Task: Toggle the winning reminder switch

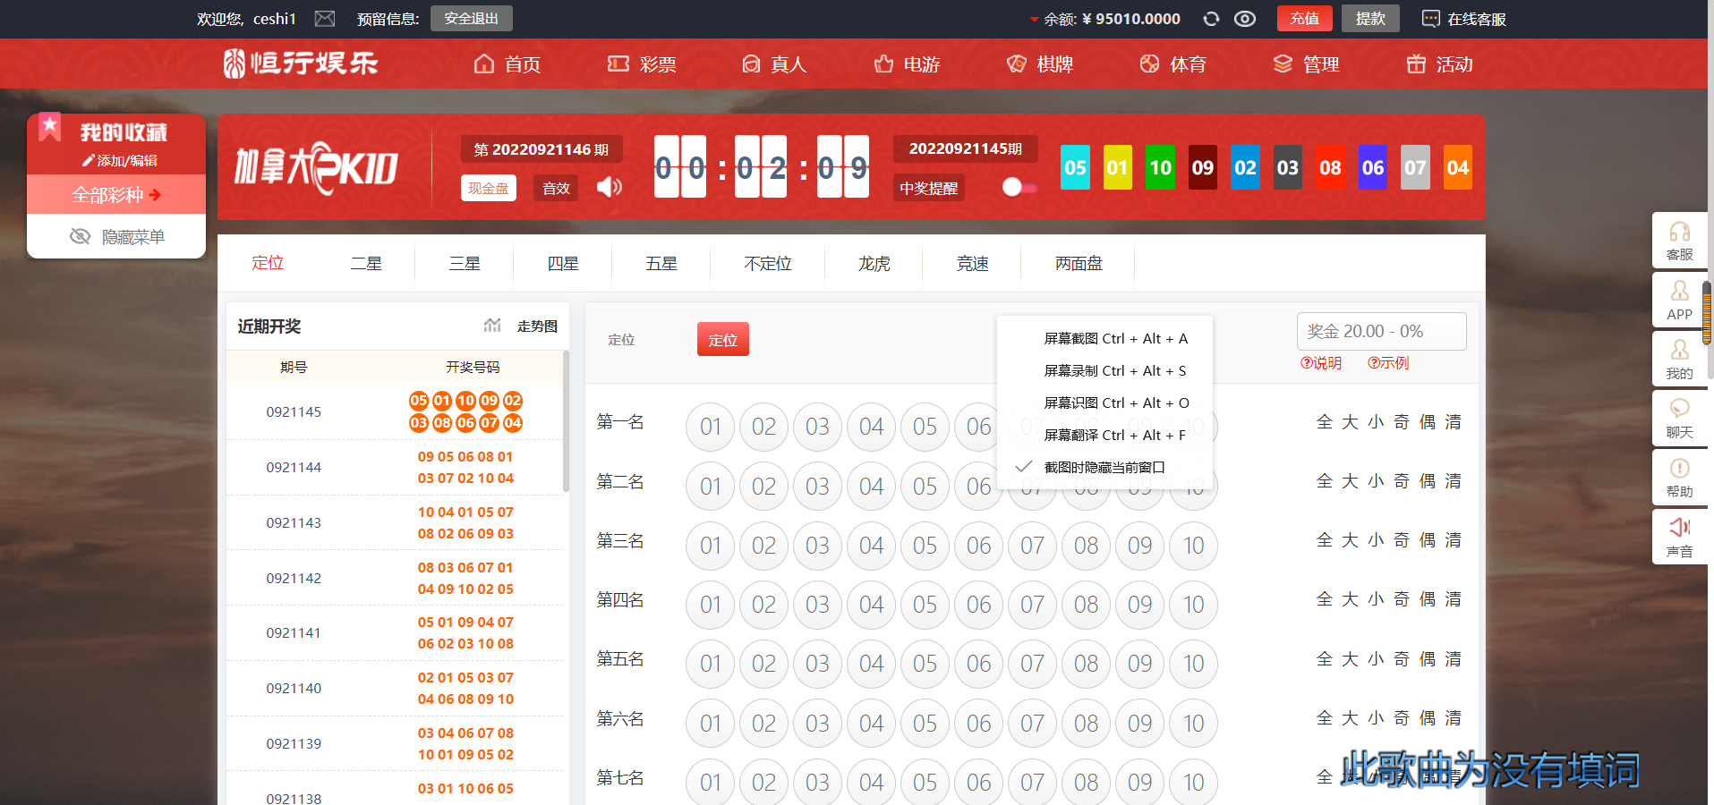Action: (x=1019, y=187)
